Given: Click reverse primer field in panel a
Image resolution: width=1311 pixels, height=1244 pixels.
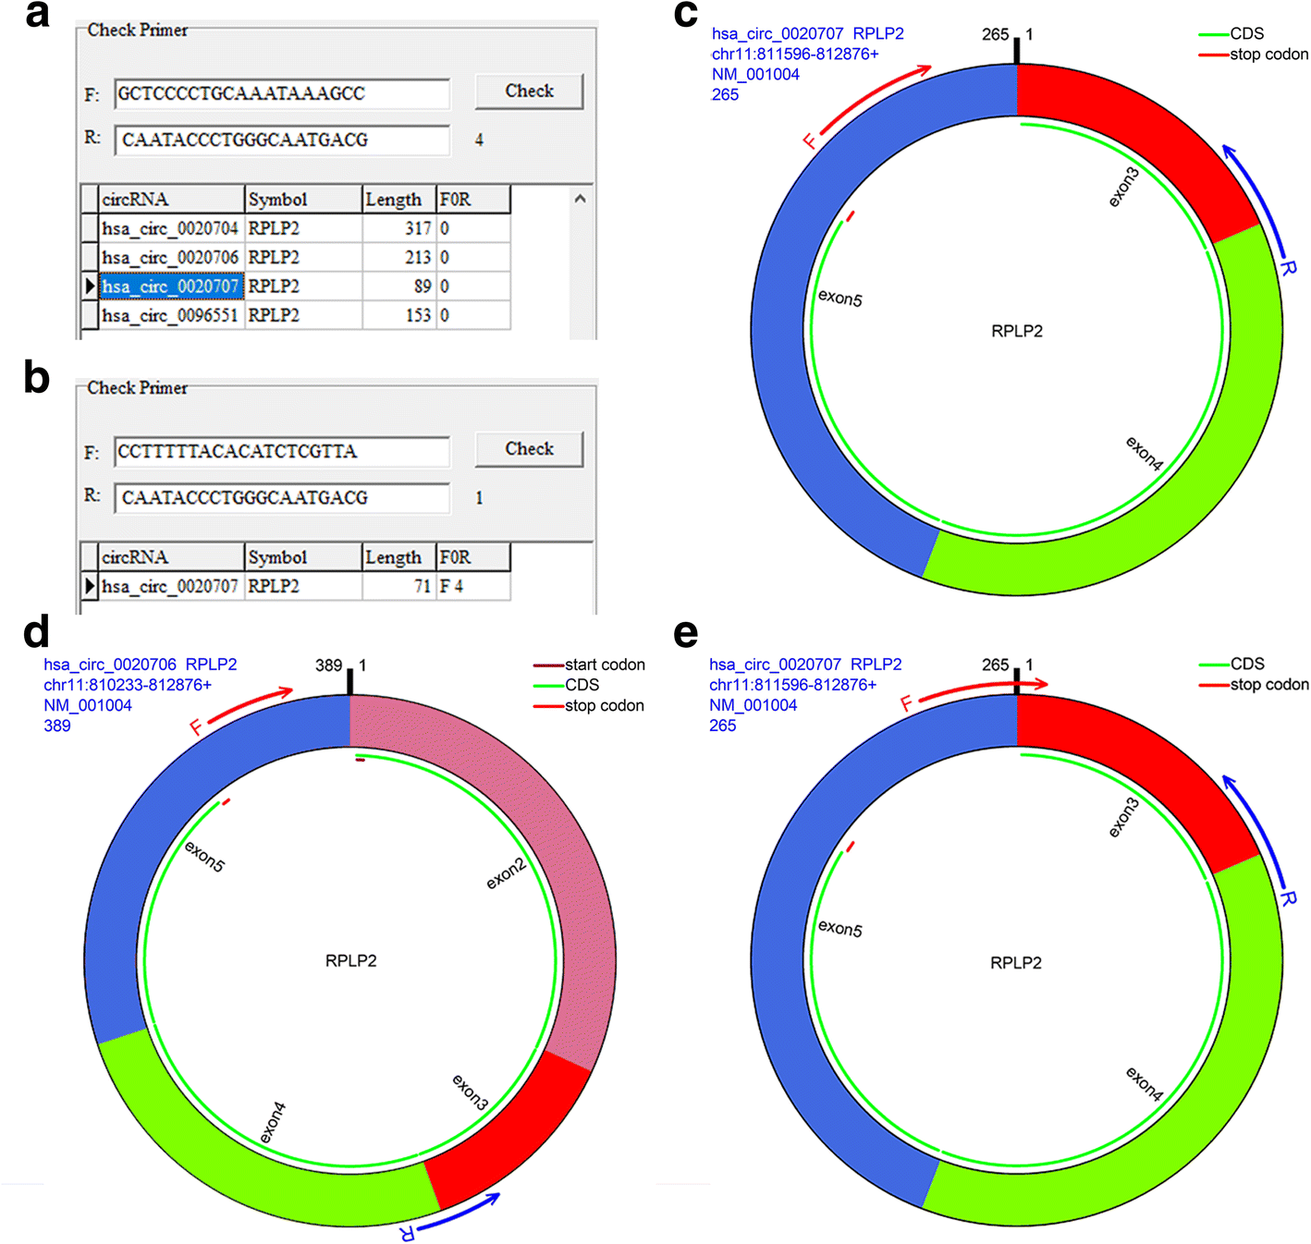Looking at the screenshot, I should pos(282,140).
